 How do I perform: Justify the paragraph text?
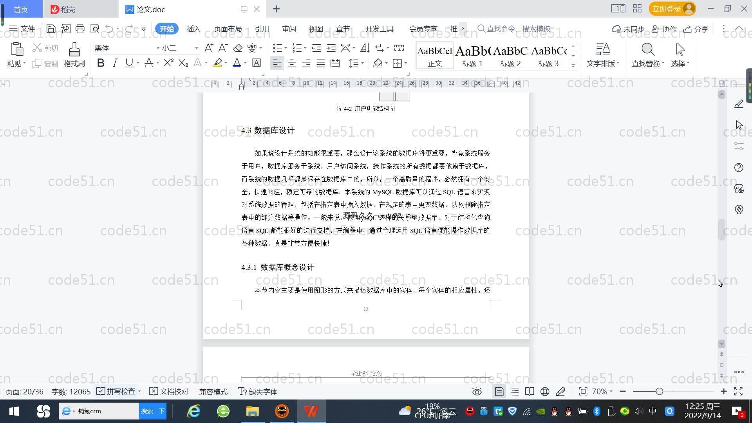pyautogui.click(x=321, y=63)
